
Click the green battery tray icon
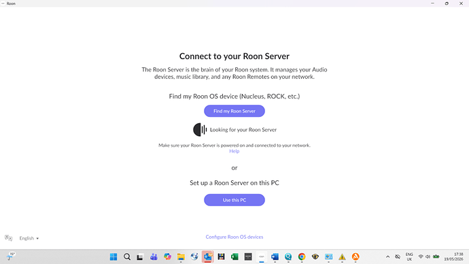(x=436, y=257)
